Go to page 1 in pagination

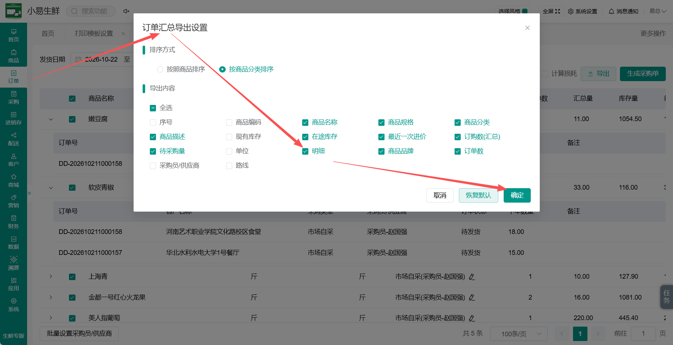[x=580, y=334]
